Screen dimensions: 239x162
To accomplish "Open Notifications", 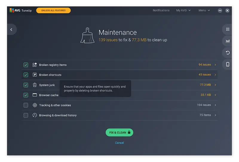I will [161, 10].
